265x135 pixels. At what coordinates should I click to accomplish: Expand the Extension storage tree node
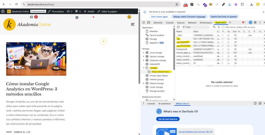(x=144, y=60)
